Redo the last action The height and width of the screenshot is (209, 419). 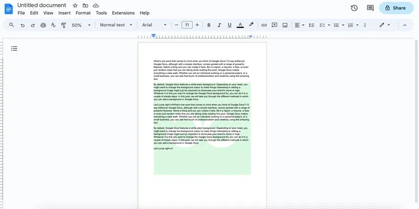tap(32, 25)
